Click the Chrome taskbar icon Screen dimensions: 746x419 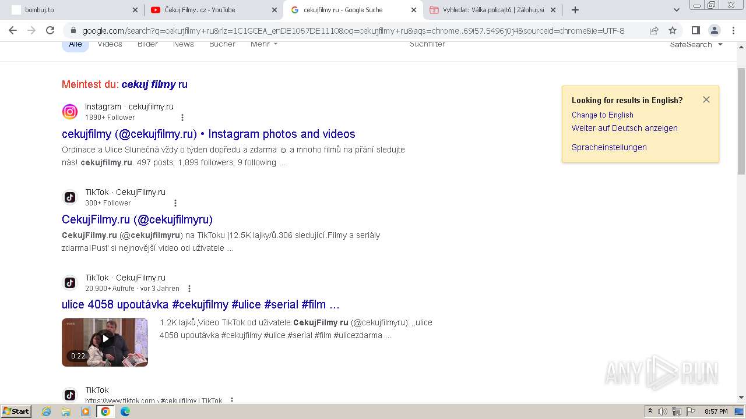[x=105, y=411]
